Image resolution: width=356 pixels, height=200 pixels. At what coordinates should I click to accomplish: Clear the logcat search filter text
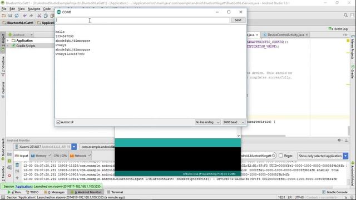[274, 156]
